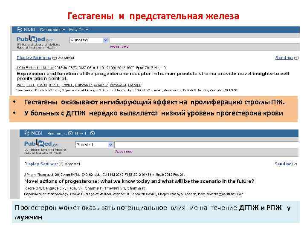Expand the upper Send to dropdown arrow

[x=296, y=58]
